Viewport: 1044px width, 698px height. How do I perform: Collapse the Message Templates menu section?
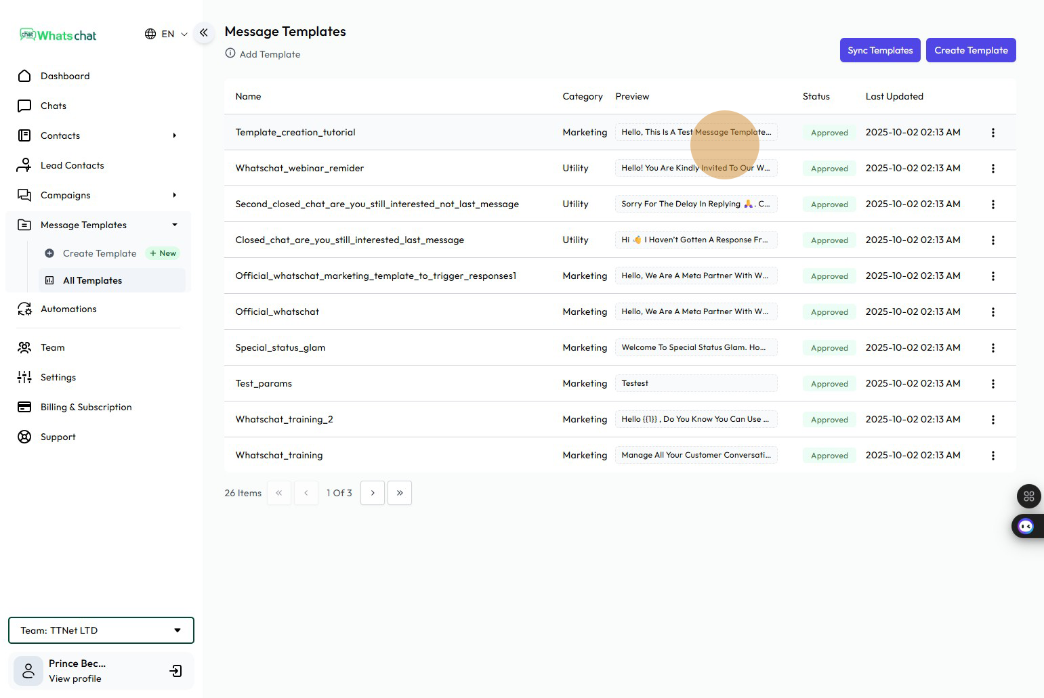point(174,225)
